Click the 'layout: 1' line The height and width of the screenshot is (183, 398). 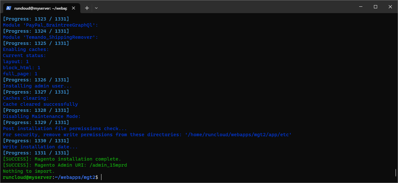[16, 62]
